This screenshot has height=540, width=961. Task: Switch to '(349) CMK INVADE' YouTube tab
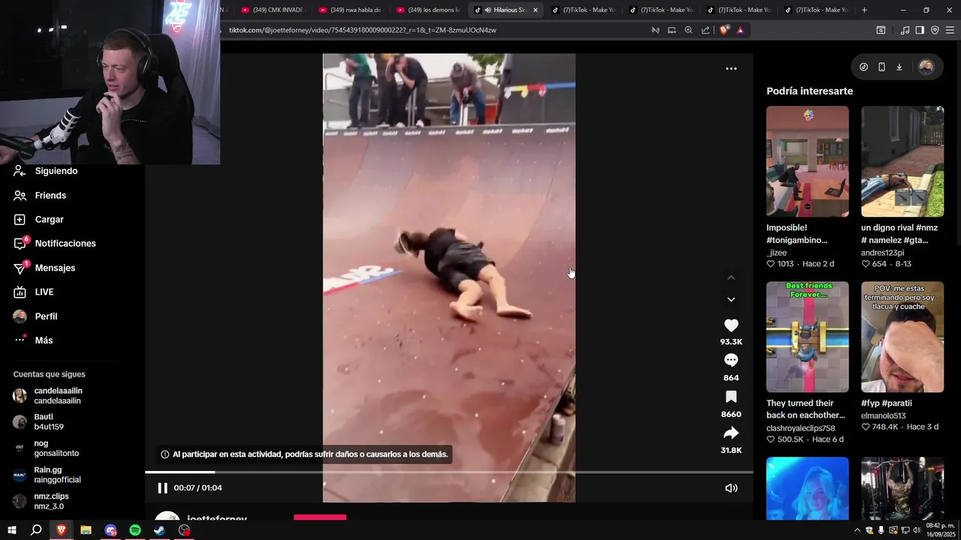[x=273, y=10]
